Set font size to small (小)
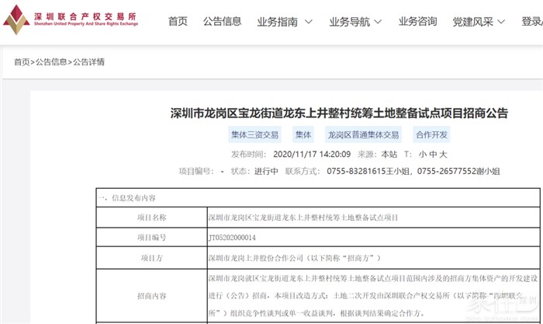543x324 pixels. pyautogui.click(x=422, y=154)
